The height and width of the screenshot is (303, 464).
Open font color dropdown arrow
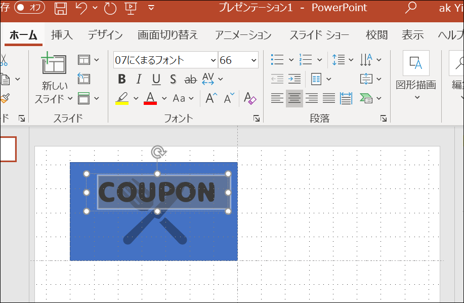coord(164,98)
